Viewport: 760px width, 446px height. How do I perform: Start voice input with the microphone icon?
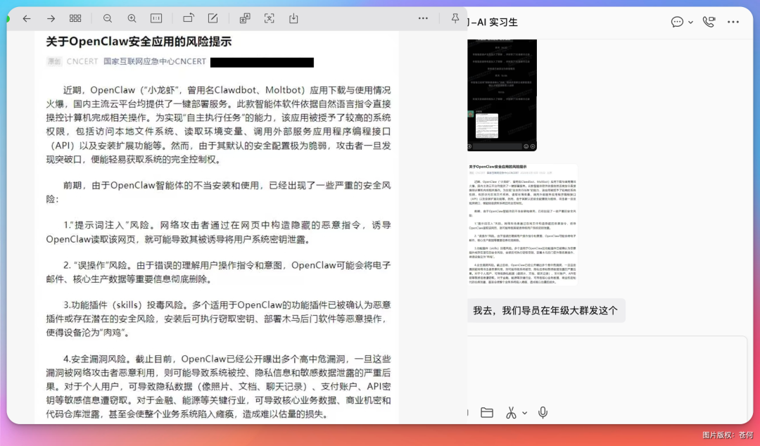click(x=543, y=412)
